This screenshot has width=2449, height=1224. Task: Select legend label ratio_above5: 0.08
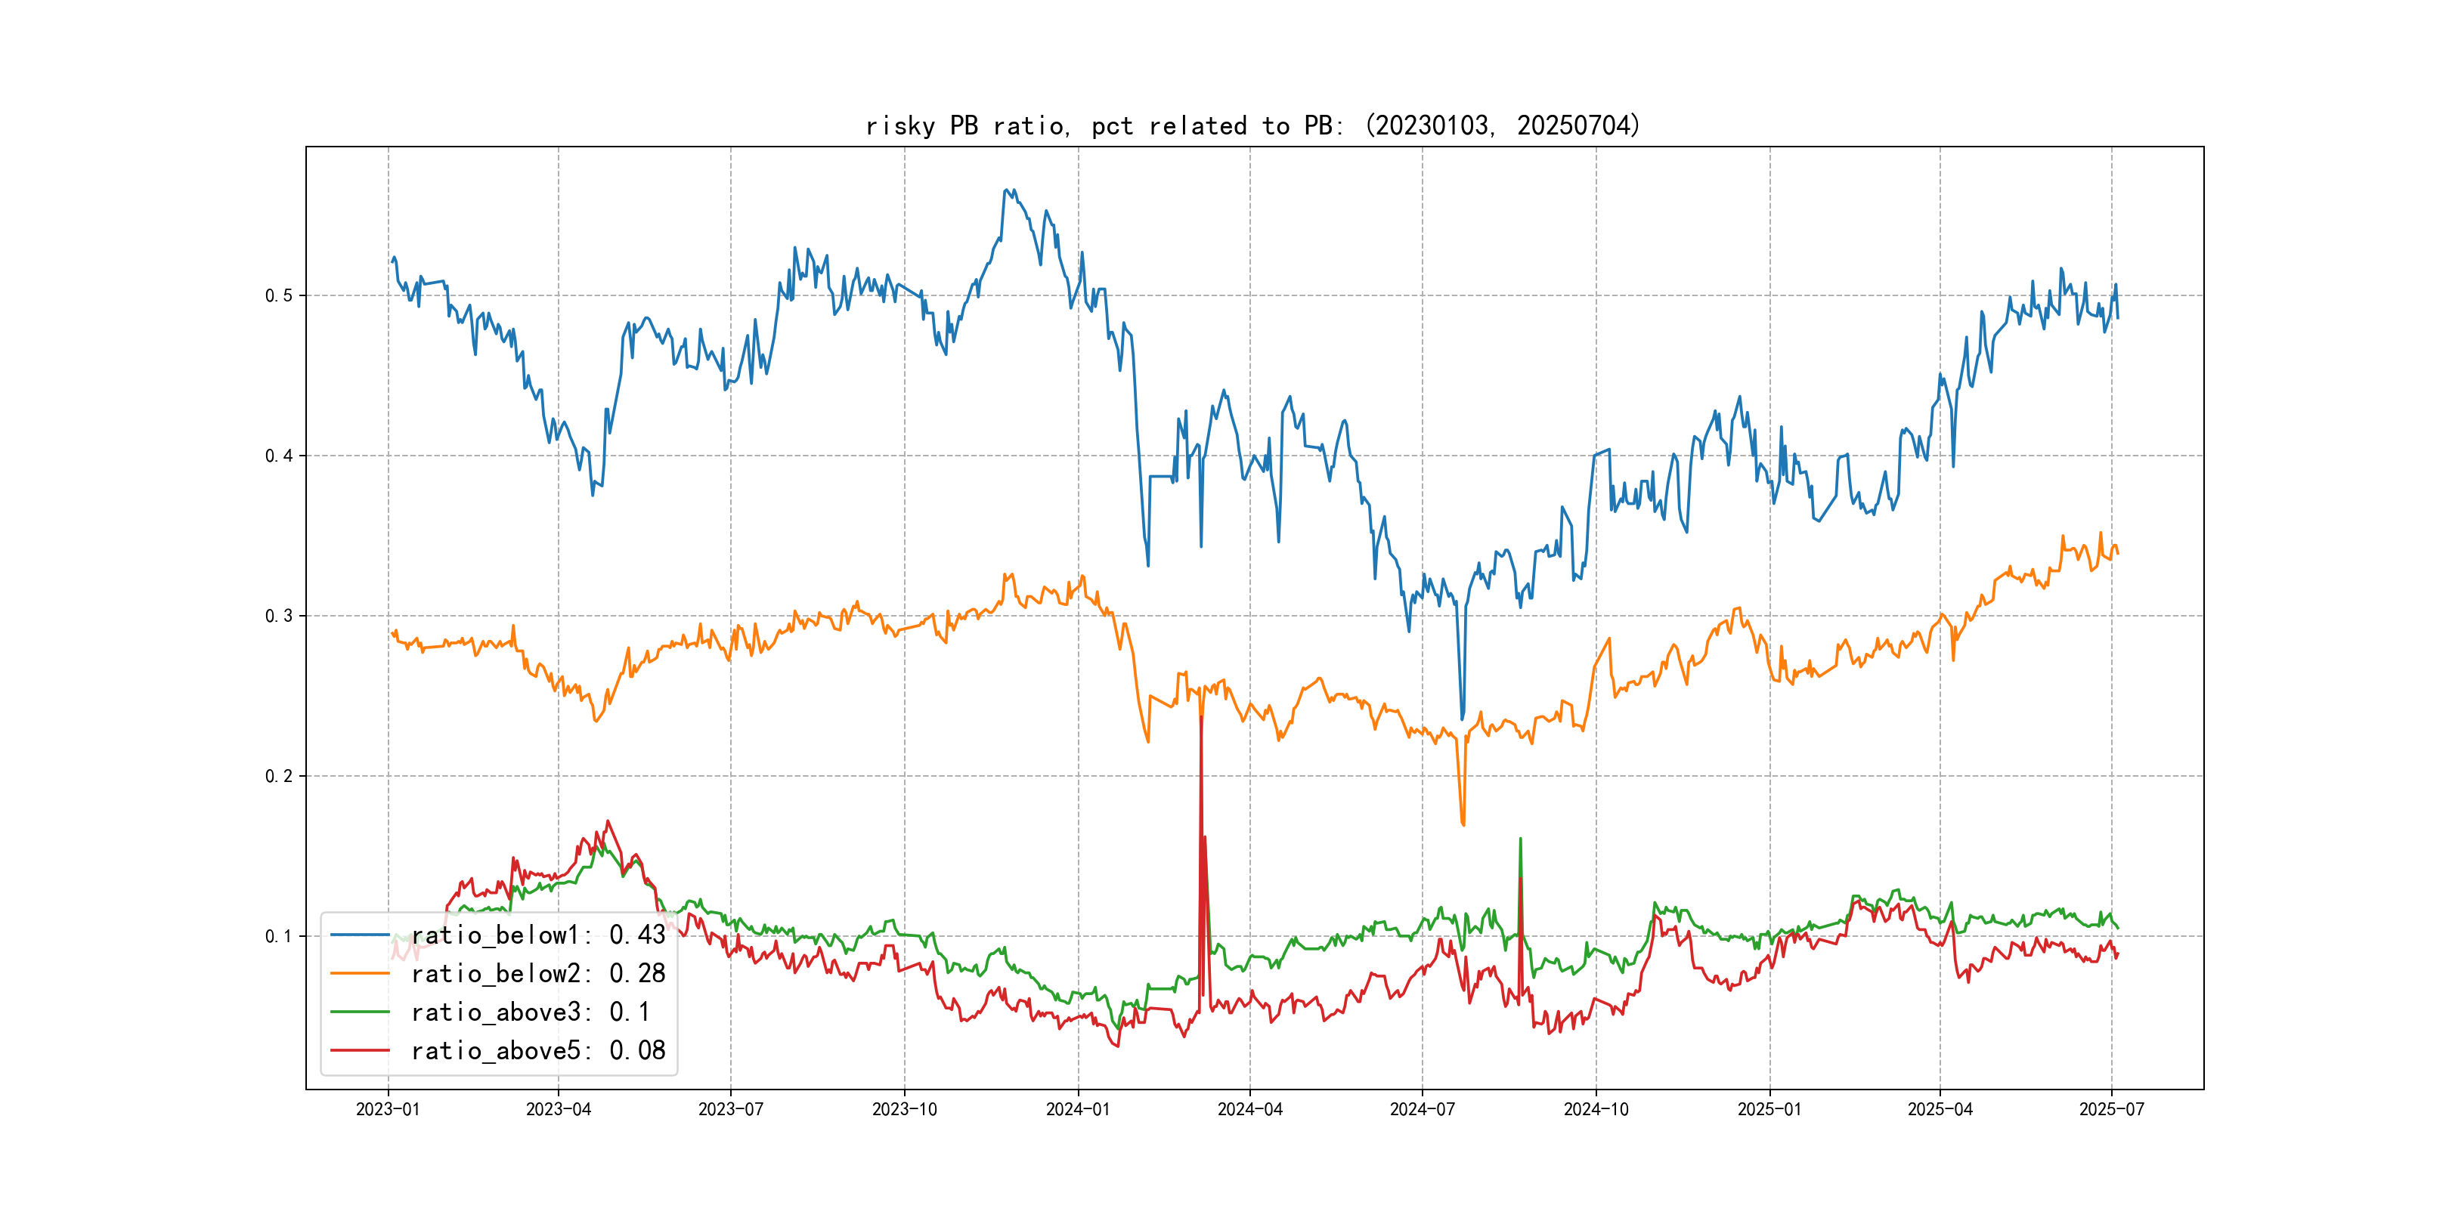click(538, 1050)
